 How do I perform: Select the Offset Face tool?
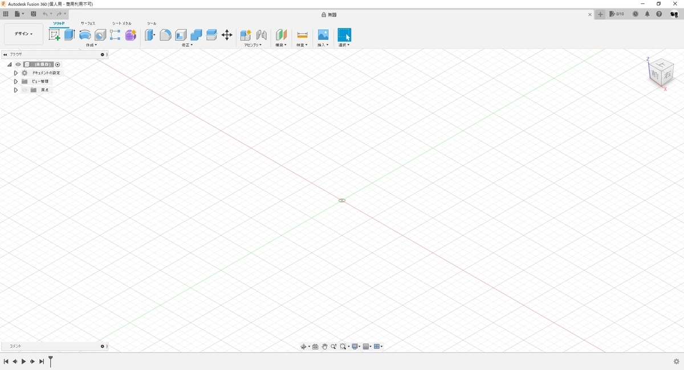[211, 35]
